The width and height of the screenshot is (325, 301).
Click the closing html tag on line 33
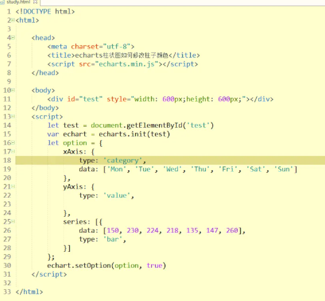pos(29,291)
